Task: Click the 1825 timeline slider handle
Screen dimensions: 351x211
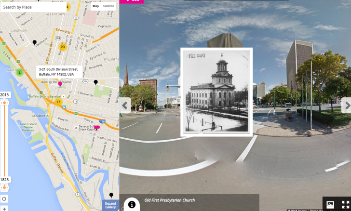Action: pyautogui.click(x=4, y=186)
